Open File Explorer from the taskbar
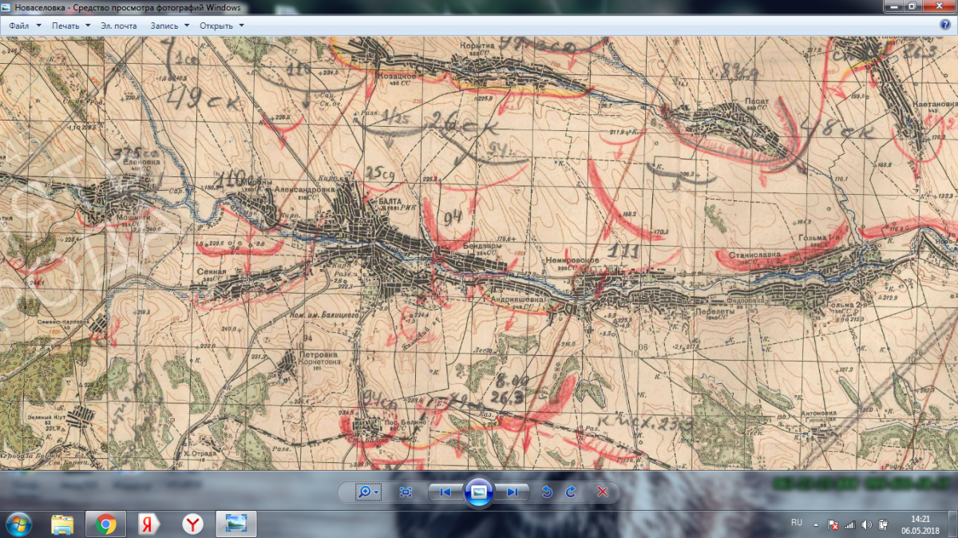This screenshot has width=958, height=538. point(62,524)
